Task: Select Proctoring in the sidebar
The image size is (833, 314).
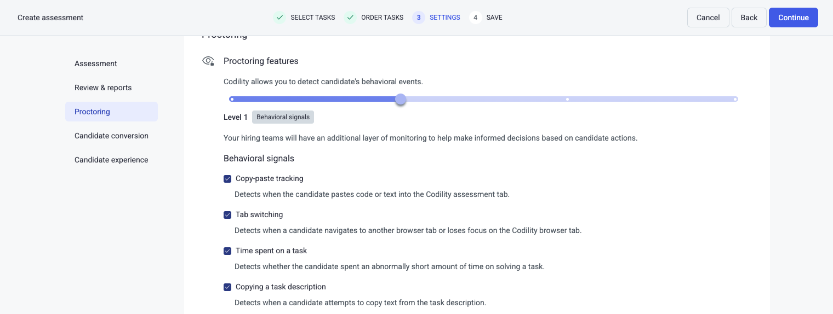Action: 111,112
